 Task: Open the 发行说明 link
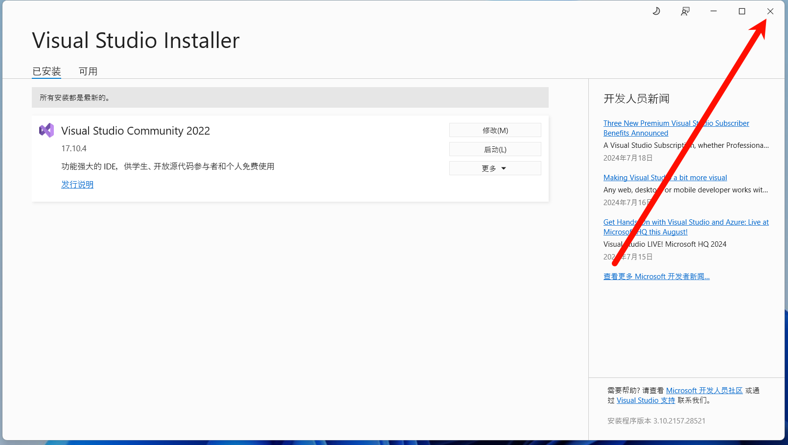pos(77,185)
